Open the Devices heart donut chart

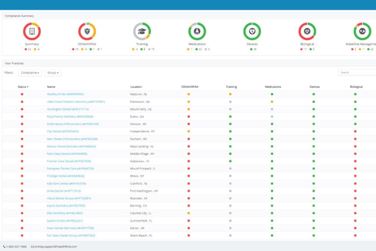point(252,31)
